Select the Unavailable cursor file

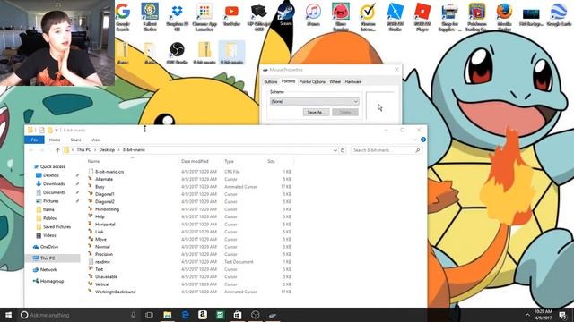click(106, 276)
